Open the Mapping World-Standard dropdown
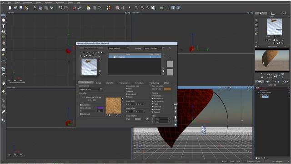The image size is (291, 164). click(154, 48)
